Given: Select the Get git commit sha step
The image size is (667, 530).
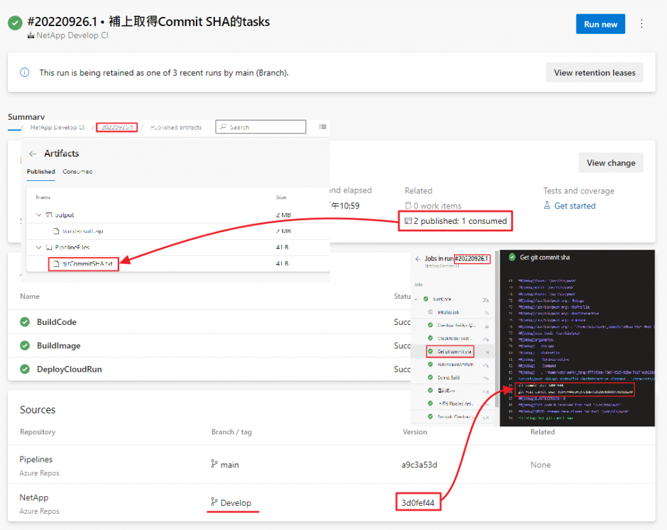Looking at the screenshot, I should 454,352.
